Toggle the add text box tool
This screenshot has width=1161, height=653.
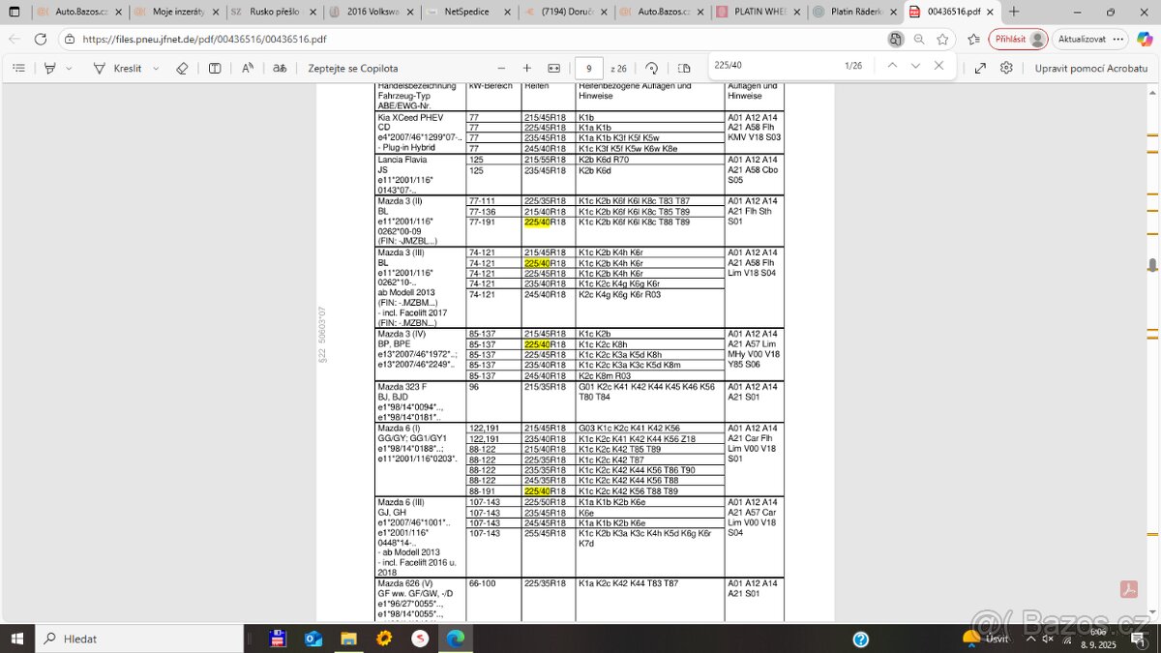[215, 69]
